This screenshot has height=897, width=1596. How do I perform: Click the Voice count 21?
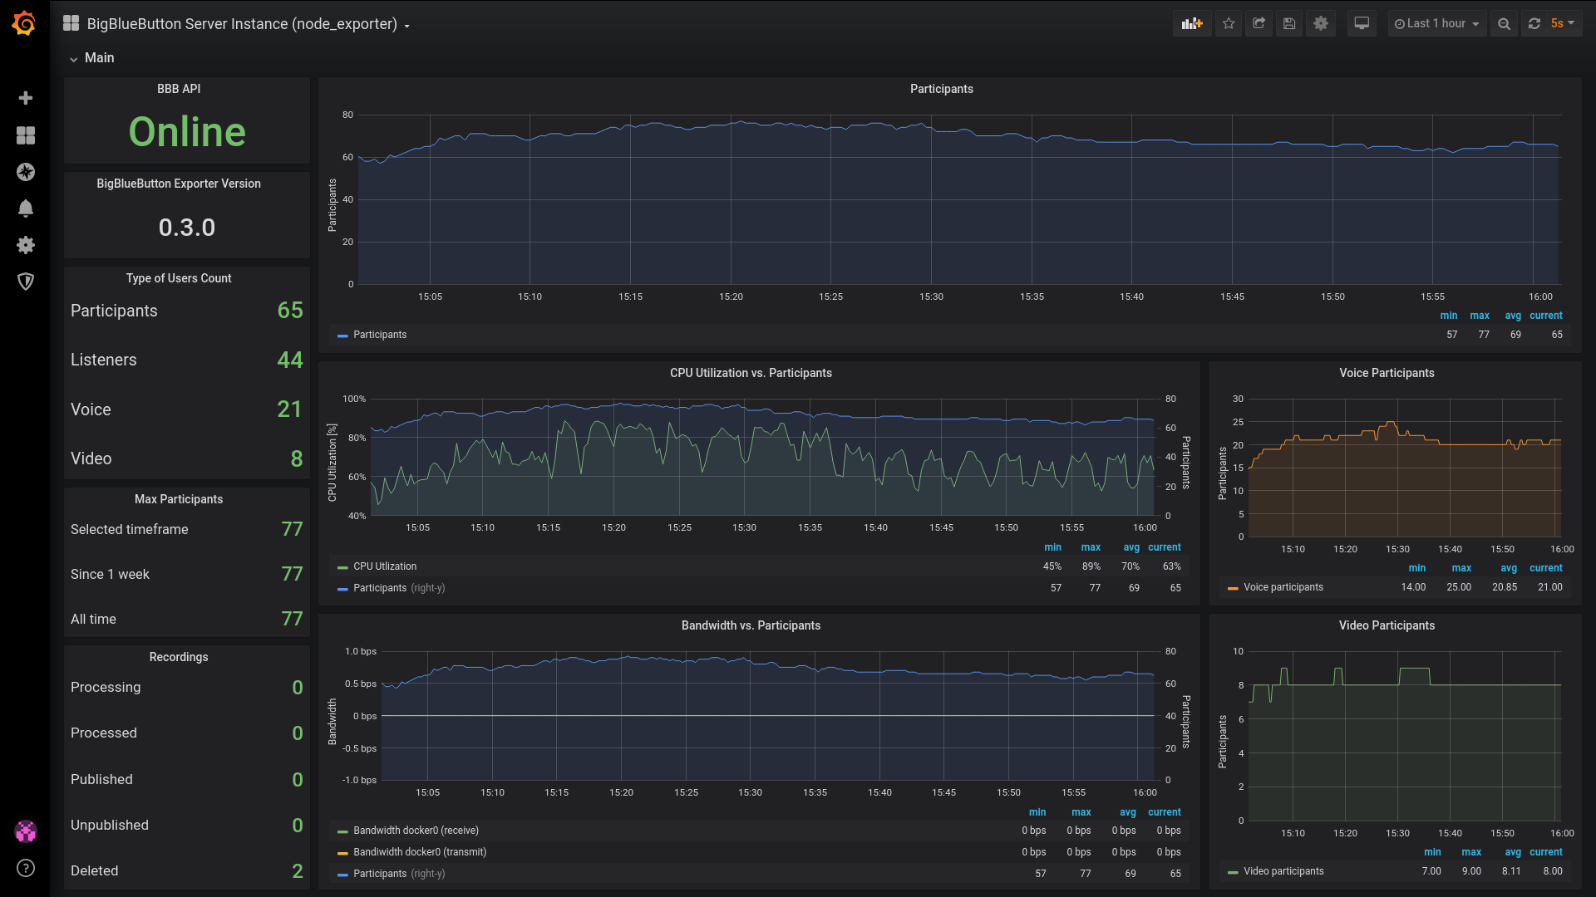click(289, 409)
